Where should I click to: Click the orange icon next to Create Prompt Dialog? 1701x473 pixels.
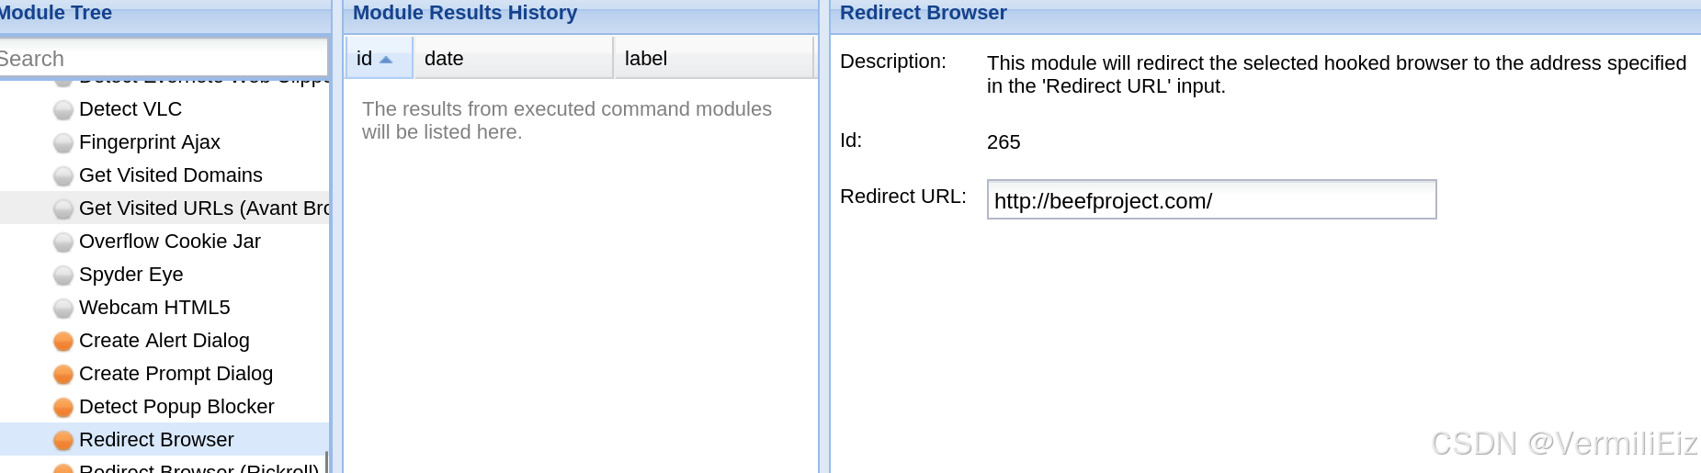click(63, 375)
